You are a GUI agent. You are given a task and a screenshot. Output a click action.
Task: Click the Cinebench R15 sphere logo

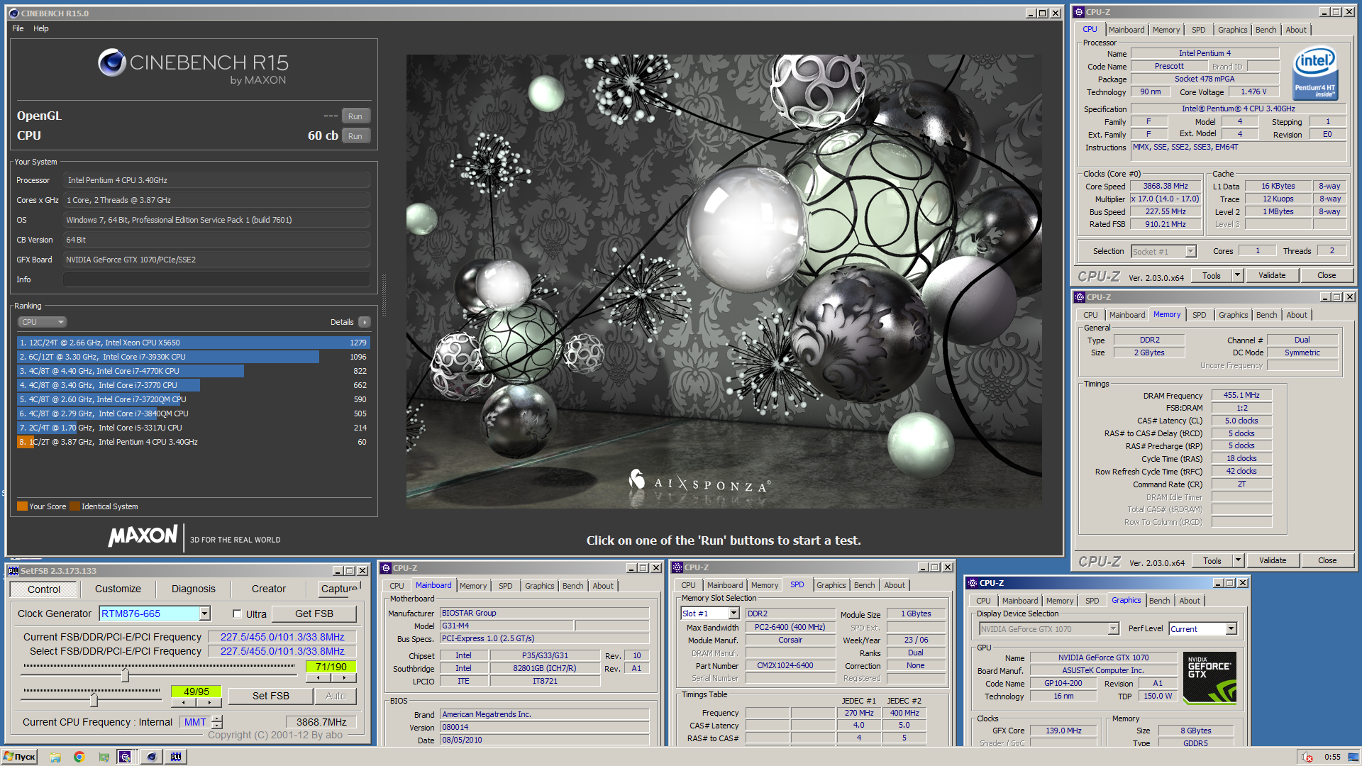(112, 63)
